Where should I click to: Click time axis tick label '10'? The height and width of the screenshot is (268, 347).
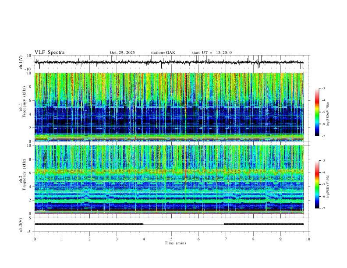(x=308, y=239)
